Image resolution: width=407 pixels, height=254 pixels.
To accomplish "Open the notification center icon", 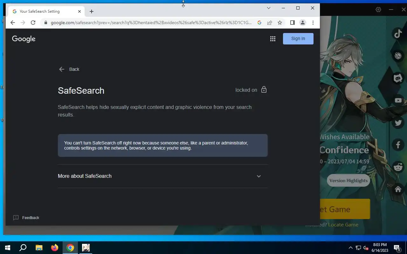I will (397, 248).
